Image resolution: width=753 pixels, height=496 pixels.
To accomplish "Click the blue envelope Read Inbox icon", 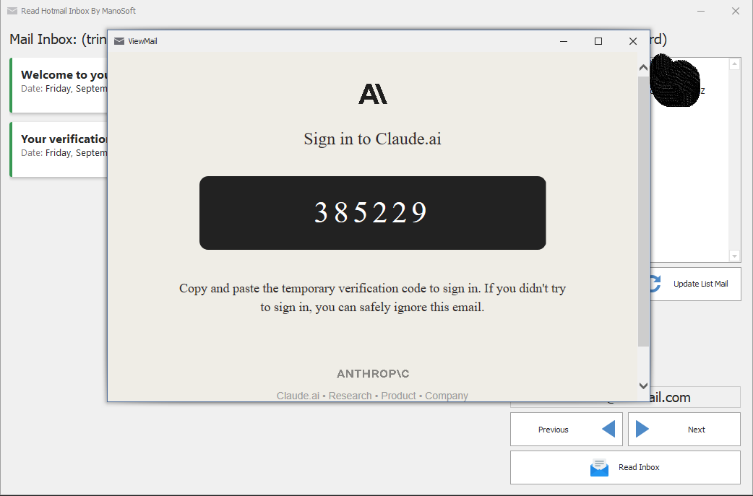I will click(x=599, y=468).
